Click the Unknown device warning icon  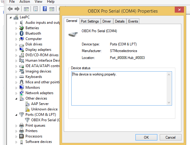(x=28, y=109)
